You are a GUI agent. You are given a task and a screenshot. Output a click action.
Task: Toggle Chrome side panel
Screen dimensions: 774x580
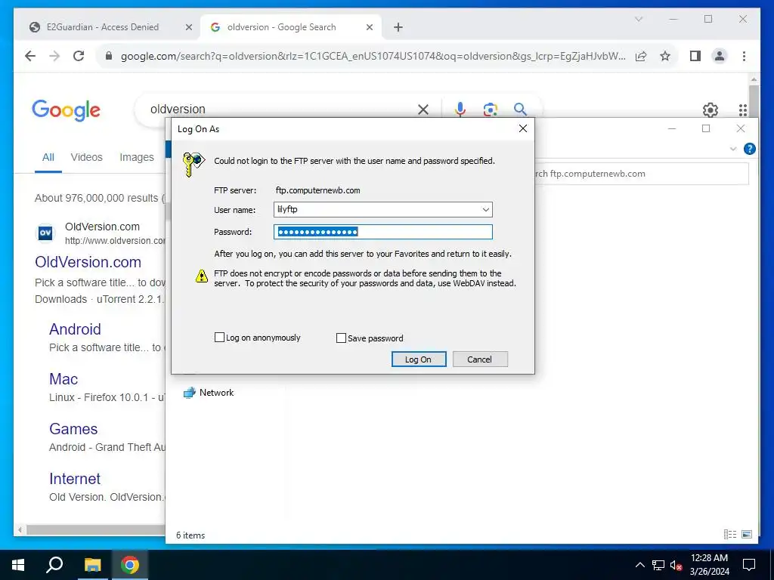click(x=695, y=56)
